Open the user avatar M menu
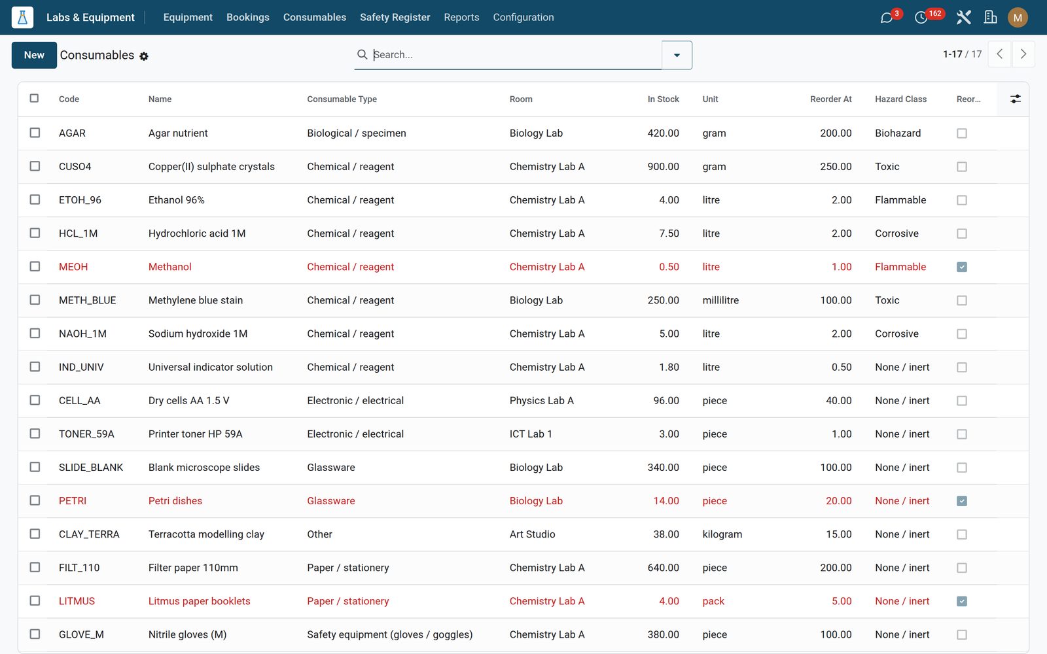 tap(1018, 18)
